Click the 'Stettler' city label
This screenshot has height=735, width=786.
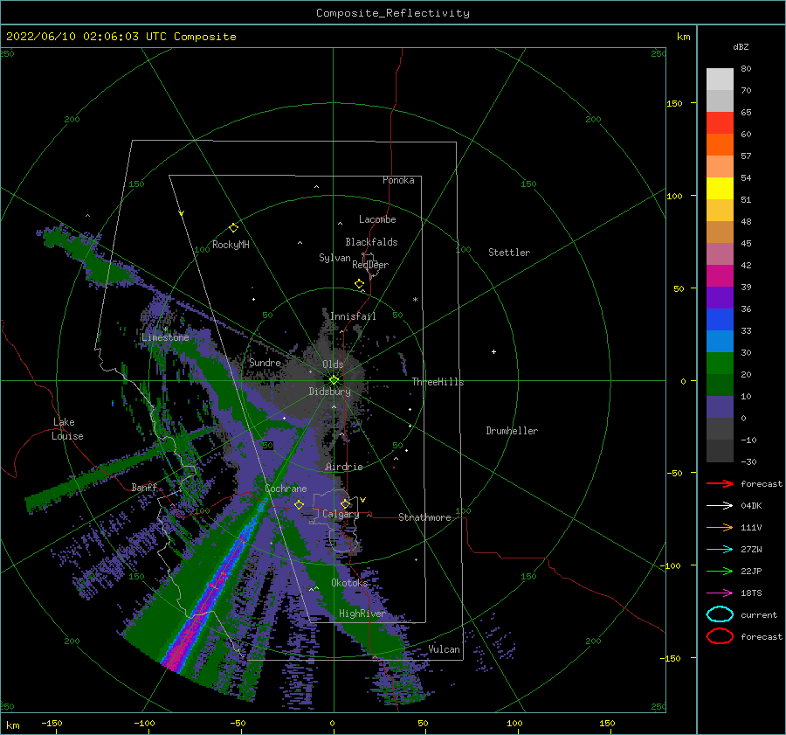click(509, 253)
